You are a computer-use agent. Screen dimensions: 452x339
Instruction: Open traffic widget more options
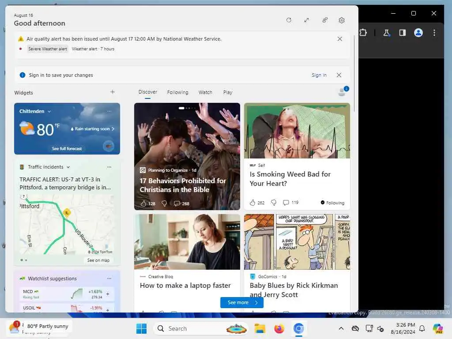tap(109, 167)
